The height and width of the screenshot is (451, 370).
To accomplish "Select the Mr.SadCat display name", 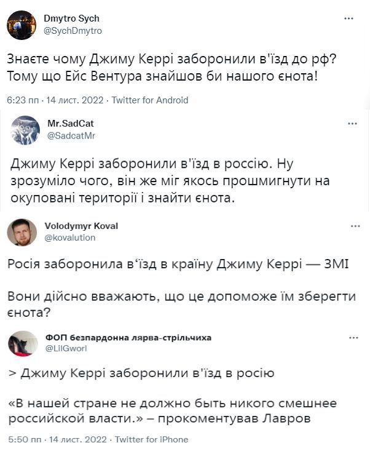I will coord(71,124).
